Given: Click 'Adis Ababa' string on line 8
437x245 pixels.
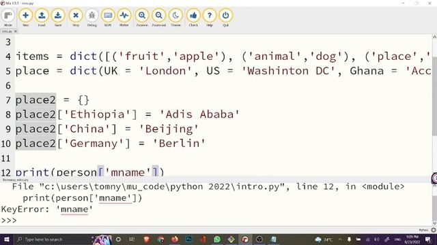Looking at the screenshot, I should (199, 114).
